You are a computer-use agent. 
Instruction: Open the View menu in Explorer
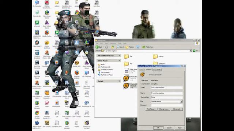click(x=106, y=43)
